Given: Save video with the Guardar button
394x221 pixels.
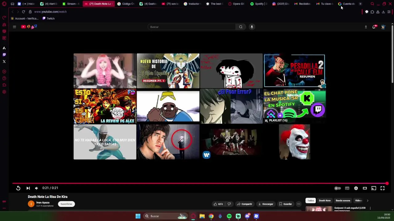Looking at the screenshot, I should (285, 204).
